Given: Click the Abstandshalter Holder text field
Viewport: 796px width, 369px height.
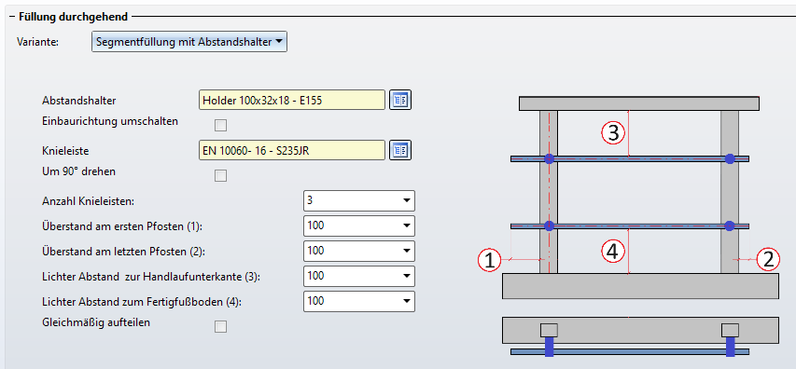Looking at the screenshot, I should [x=292, y=100].
